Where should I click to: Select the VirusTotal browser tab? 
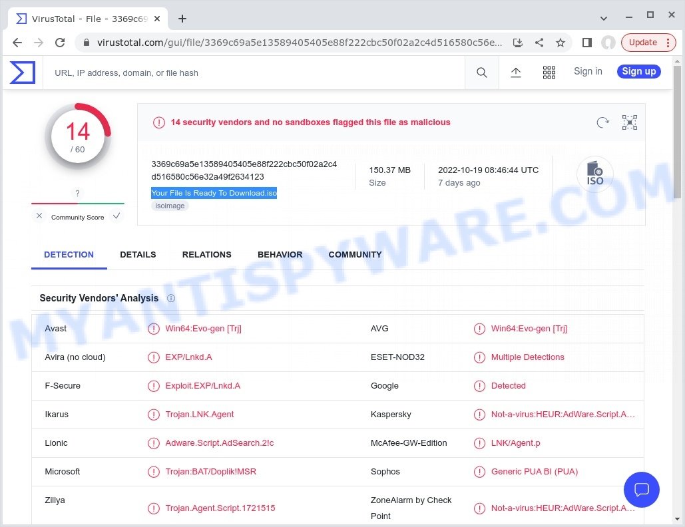coord(88,19)
